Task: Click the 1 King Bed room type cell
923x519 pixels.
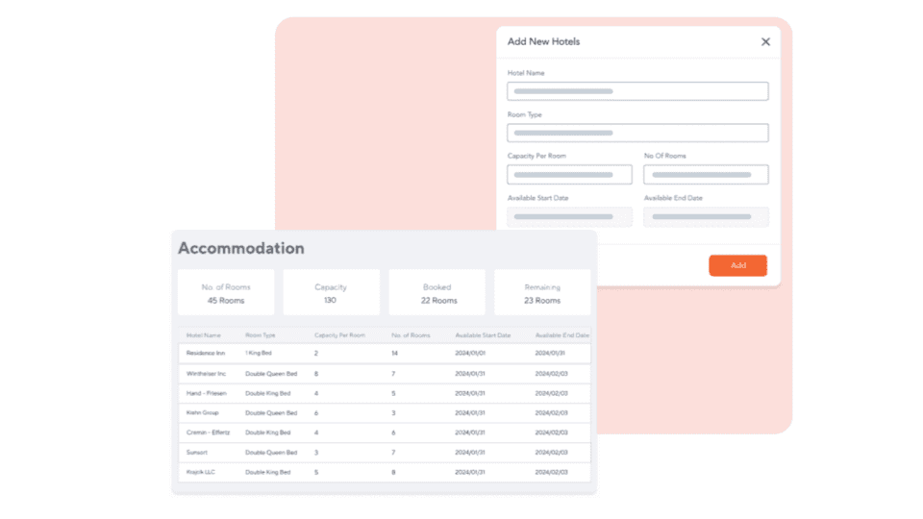Action: [x=259, y=353]
